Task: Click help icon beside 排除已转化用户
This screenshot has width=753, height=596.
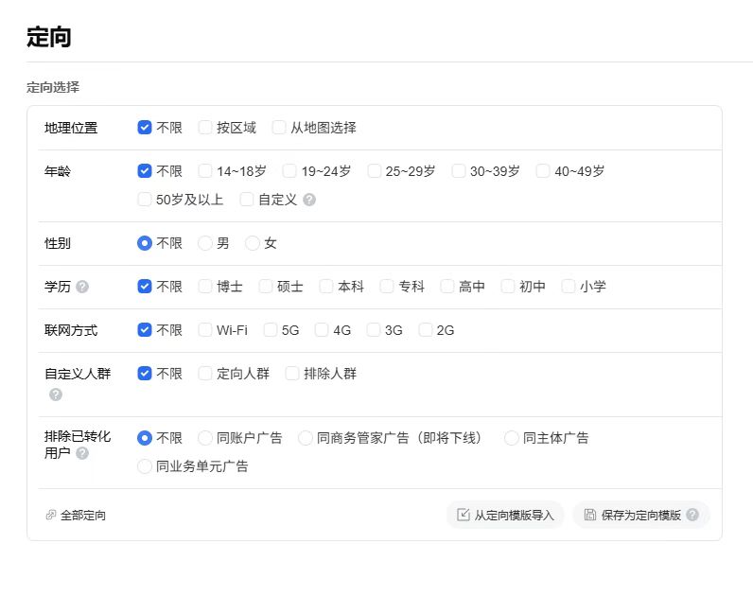Action: tap(82, 453)
